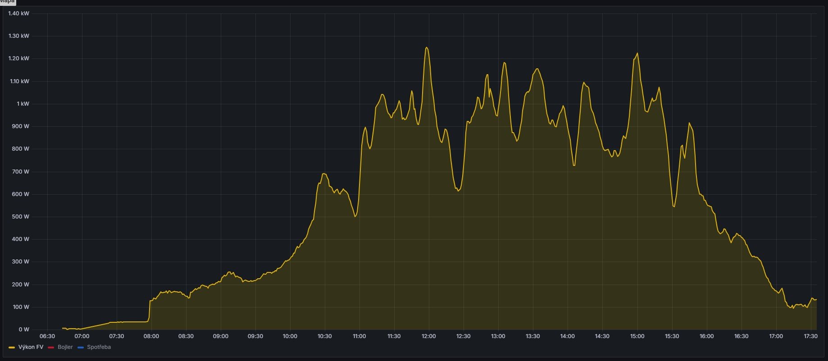Toggle the Spotřeba series in legend
Screen dimensions: 828x361
(99, 347)
